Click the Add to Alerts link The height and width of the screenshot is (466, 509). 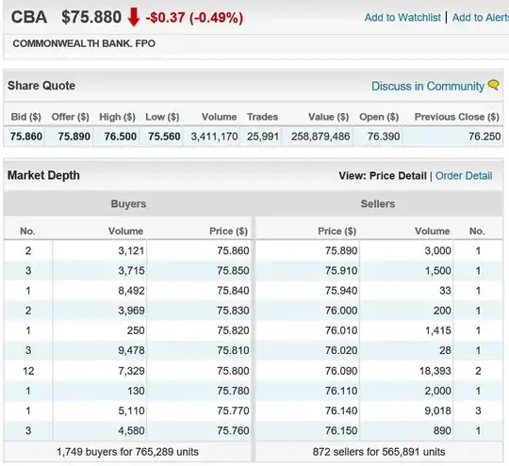click(x=481, y=17)
